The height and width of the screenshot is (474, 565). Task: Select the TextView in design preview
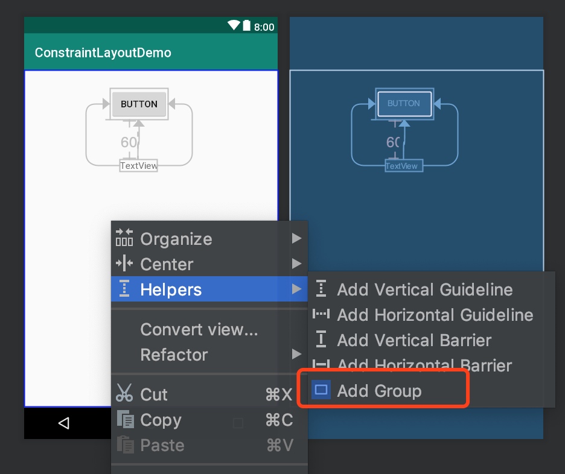[139, 166]
